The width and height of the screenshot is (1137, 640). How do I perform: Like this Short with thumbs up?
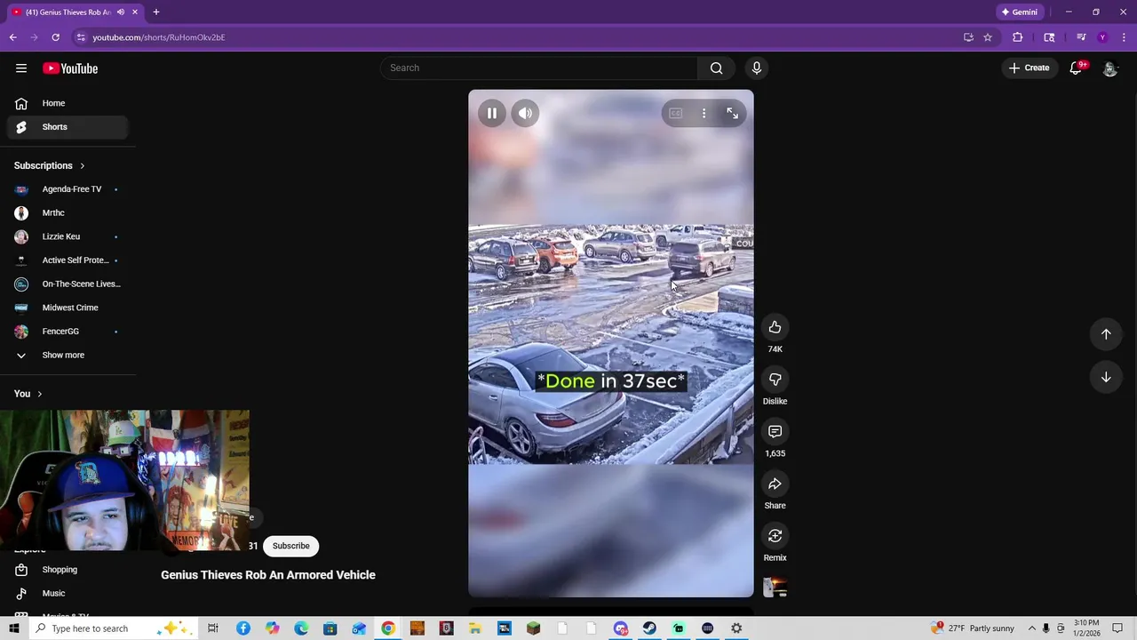(x=775, y=327)
